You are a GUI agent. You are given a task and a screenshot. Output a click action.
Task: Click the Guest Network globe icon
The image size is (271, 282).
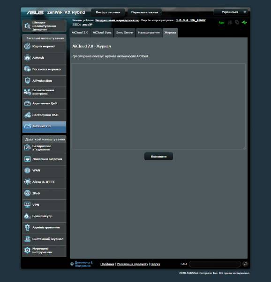pos(27,69)
